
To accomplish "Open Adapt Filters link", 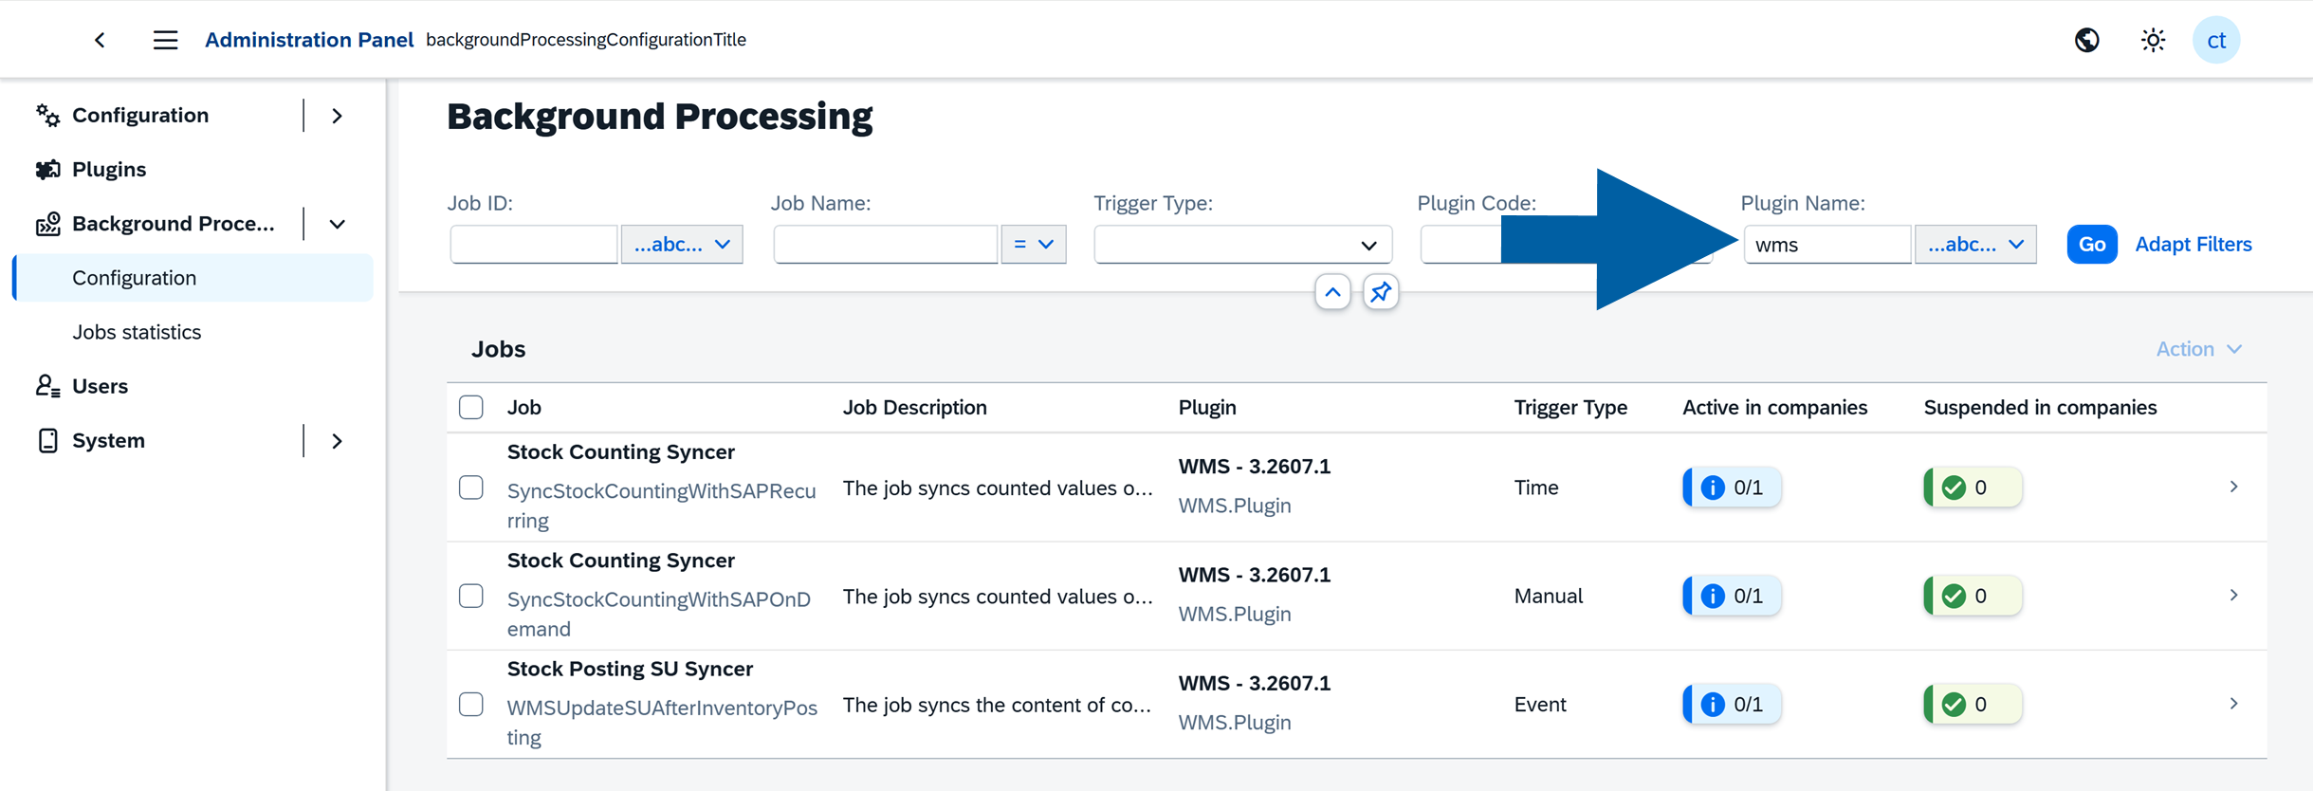I will click(x=2193, y=245).
